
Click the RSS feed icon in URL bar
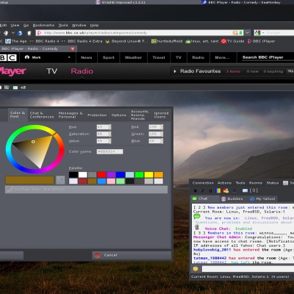[235, 32]
